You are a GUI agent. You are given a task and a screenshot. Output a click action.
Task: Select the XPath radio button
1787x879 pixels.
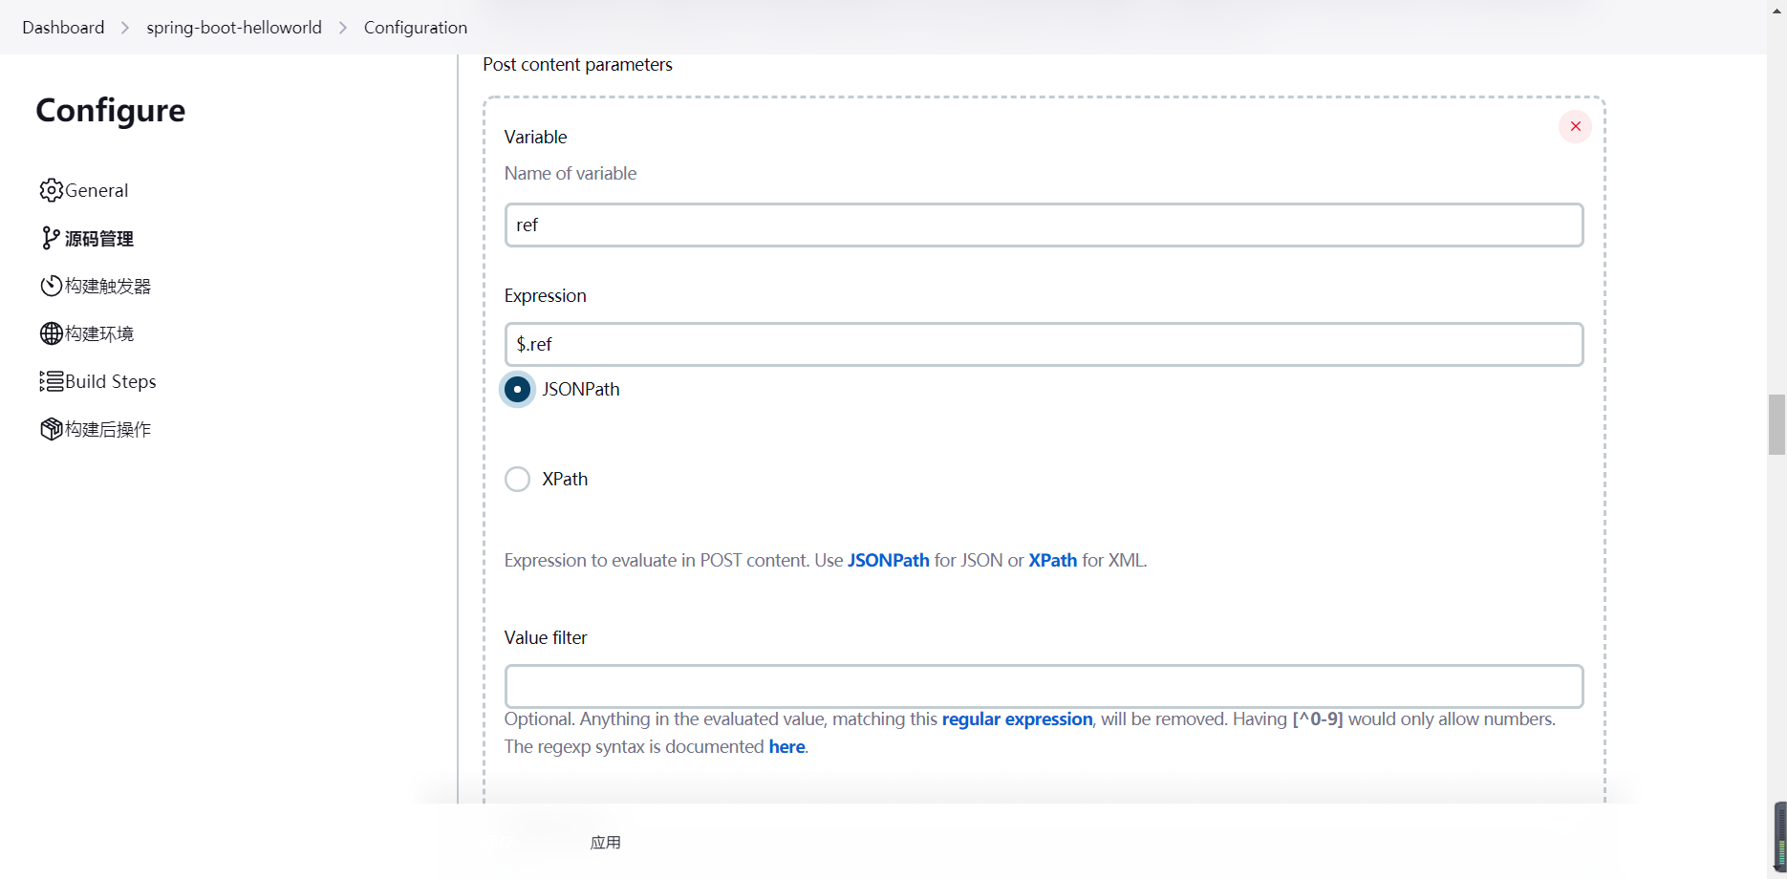(x=517, y=479)
